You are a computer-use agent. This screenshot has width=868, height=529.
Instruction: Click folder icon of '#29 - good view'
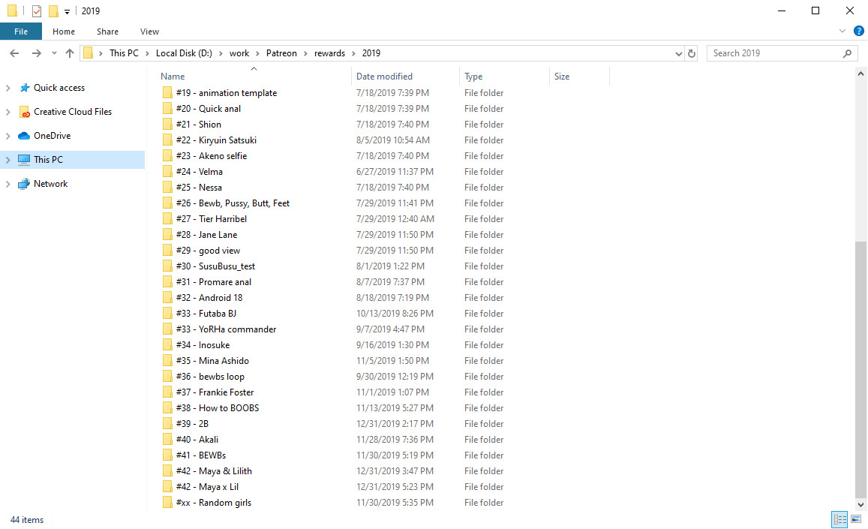tap(167, 251)
